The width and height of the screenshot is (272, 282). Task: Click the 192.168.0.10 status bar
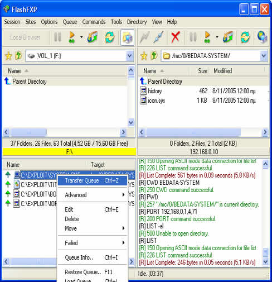203,152
